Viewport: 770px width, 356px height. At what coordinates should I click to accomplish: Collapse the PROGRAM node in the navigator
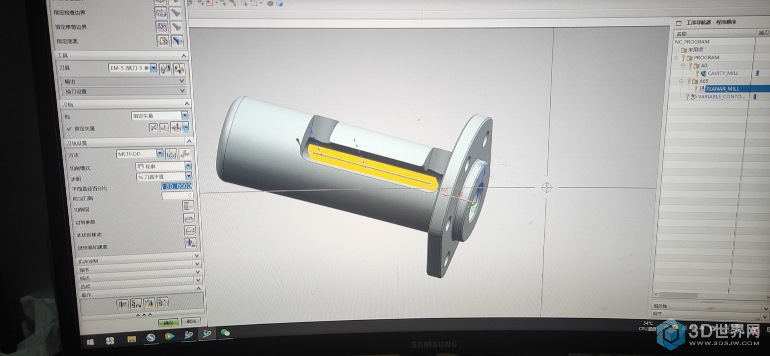[x=676, y=58]
